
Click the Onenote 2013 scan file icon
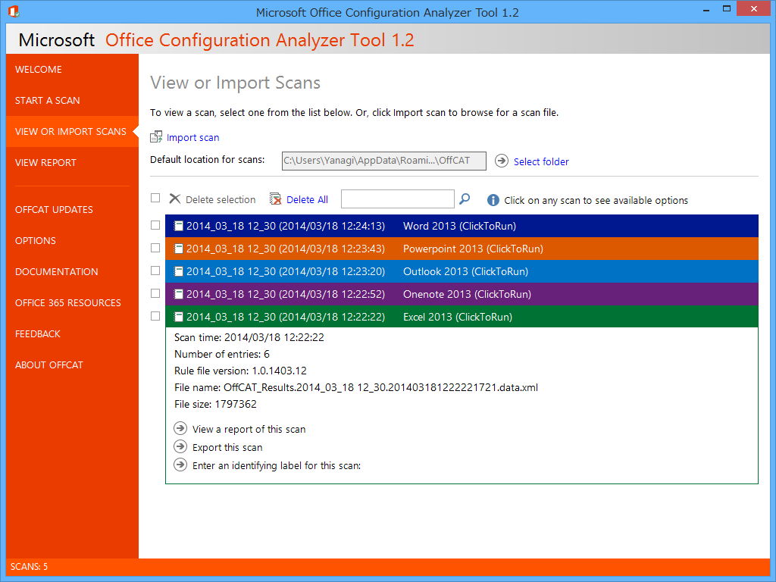tap(179, 295)
